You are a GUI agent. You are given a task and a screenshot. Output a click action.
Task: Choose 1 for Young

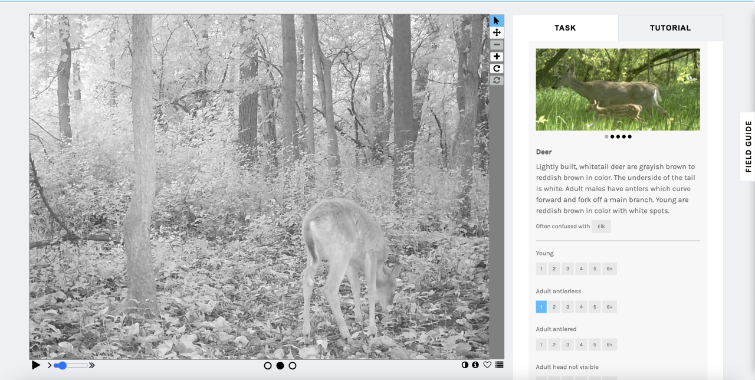(x=541, y=269)
